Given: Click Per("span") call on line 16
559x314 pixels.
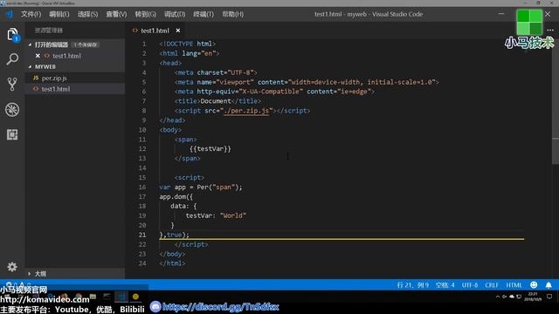Looking at the screenshot, I should pos(218,188).
